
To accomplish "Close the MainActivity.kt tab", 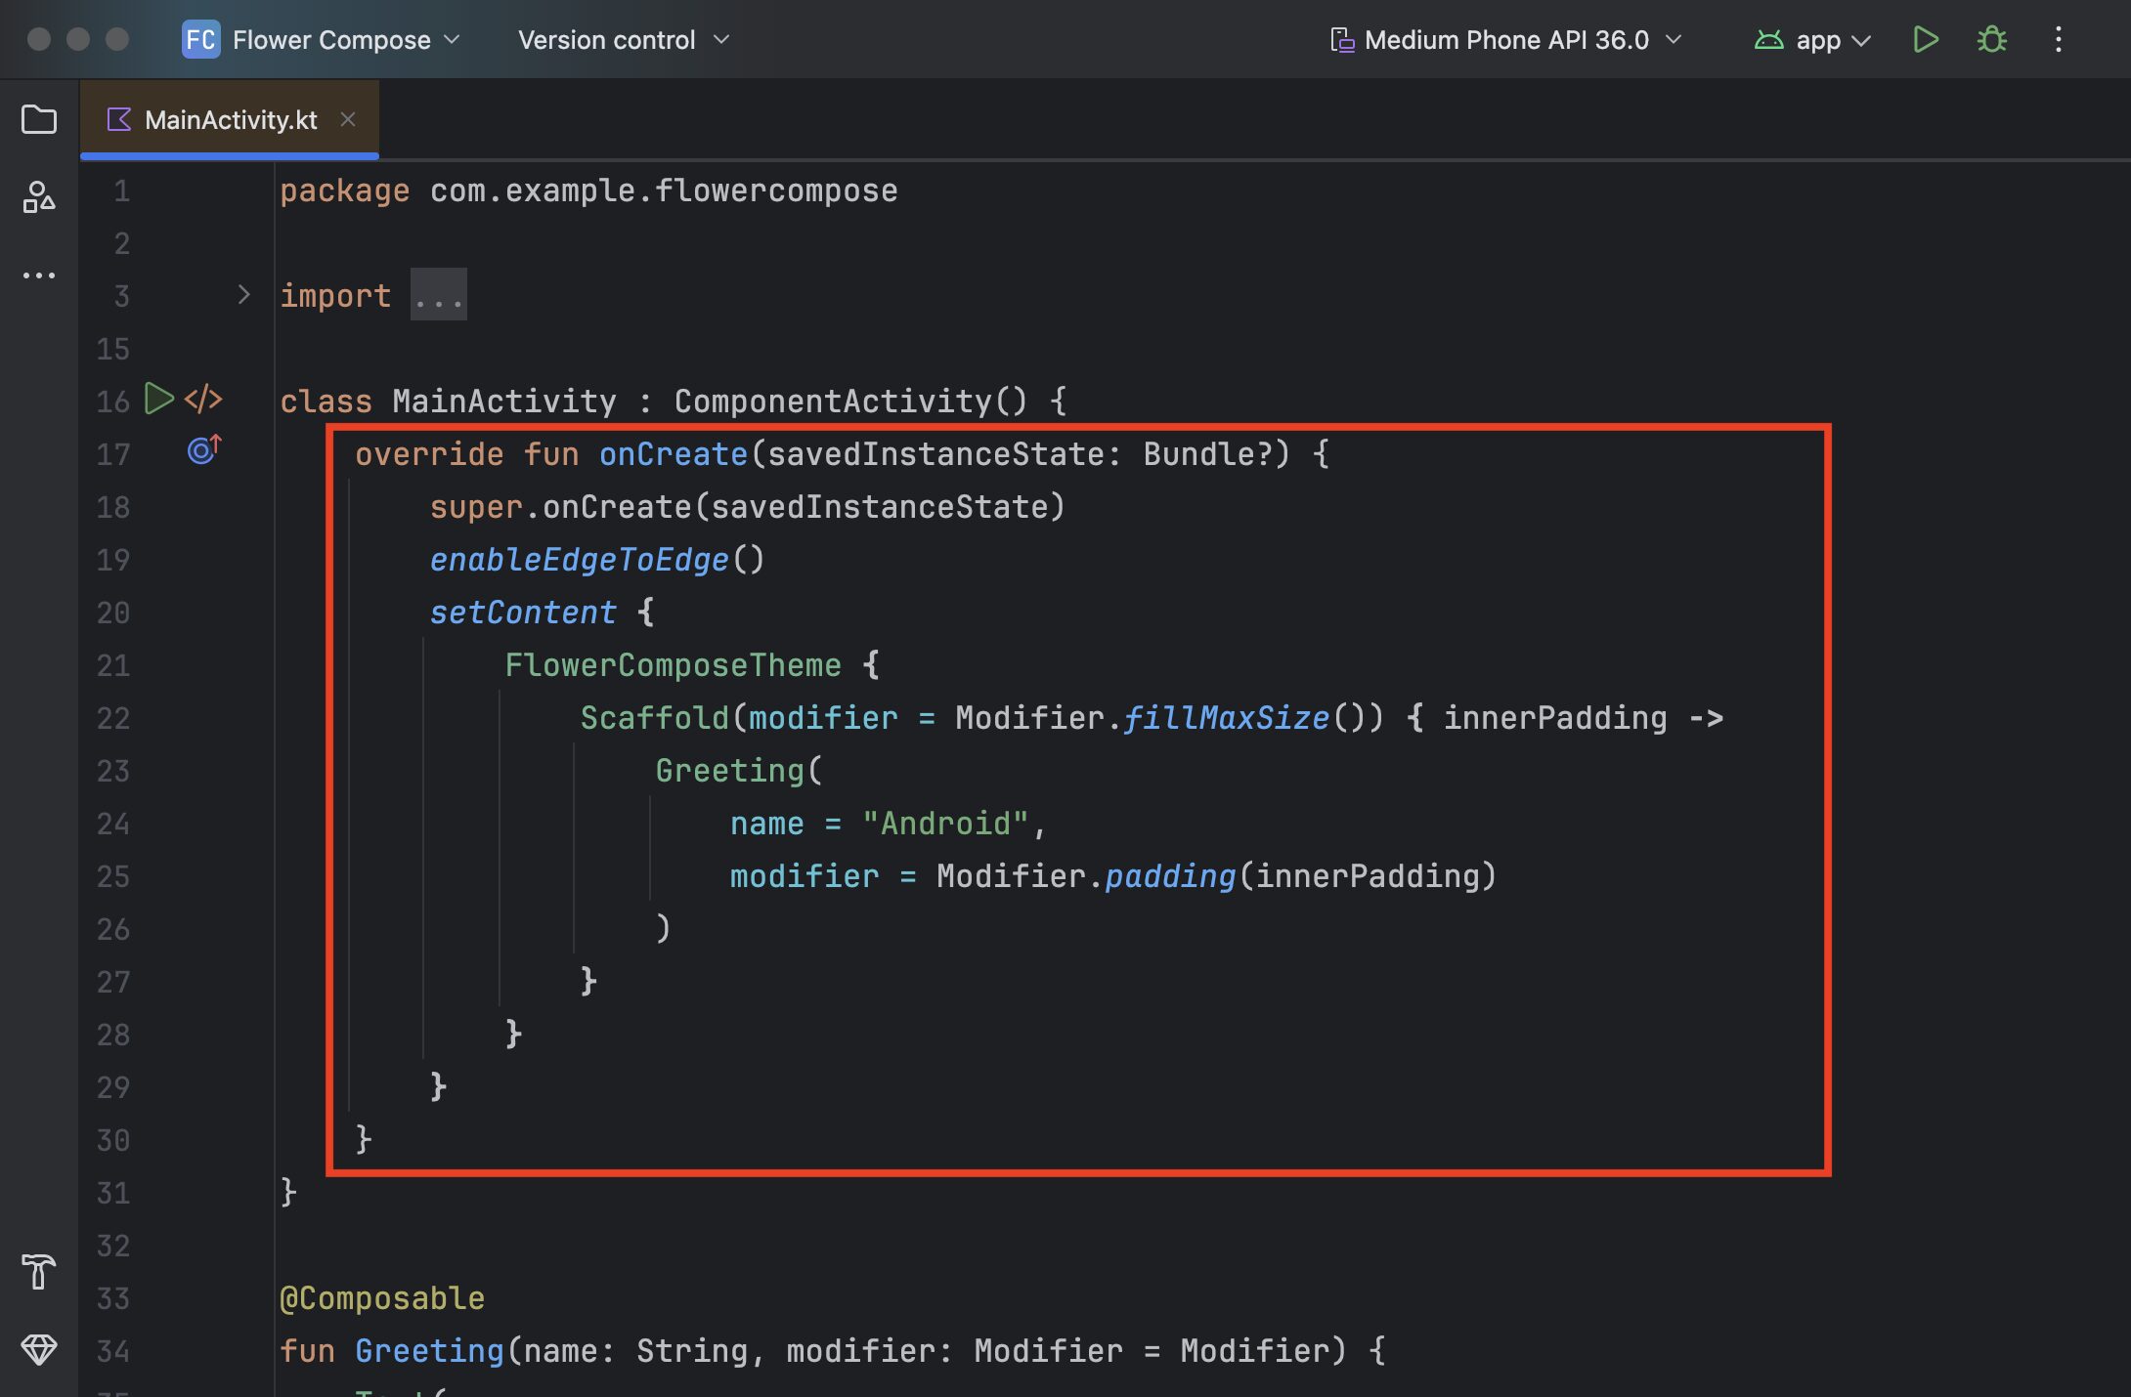I will pyautogui.click(x=348, y=119).
